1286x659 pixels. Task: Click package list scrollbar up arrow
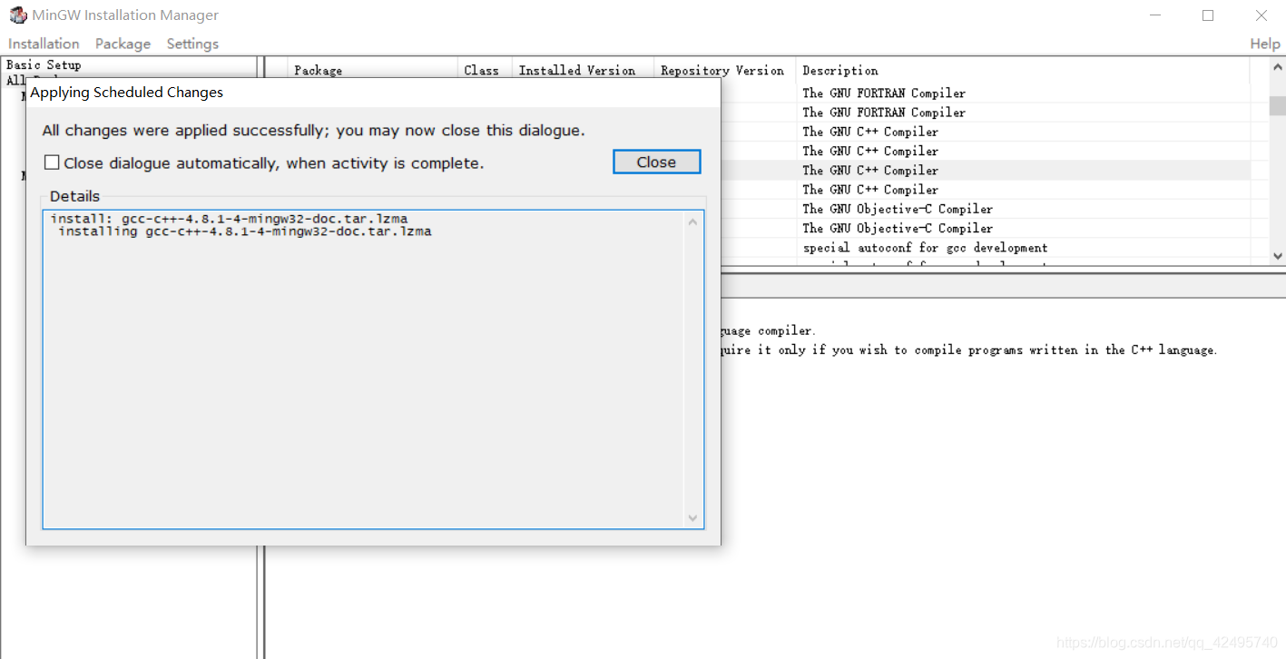pyautogui.click(x=1278, y=66)
